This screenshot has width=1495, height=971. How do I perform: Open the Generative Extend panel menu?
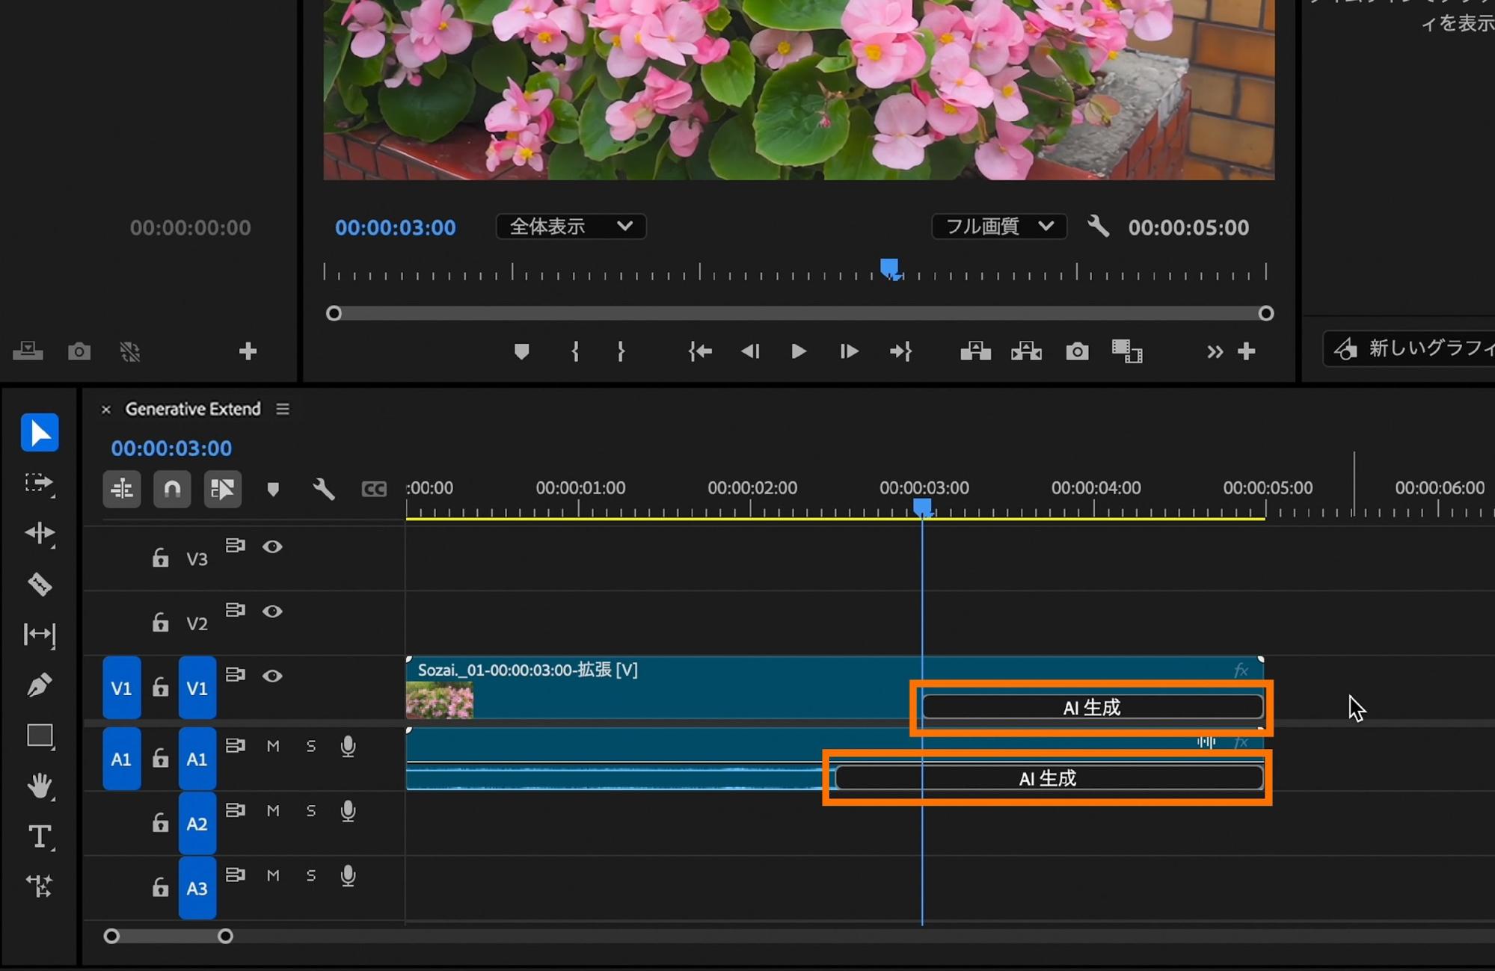pyautogui.click(x=282, y=409)
